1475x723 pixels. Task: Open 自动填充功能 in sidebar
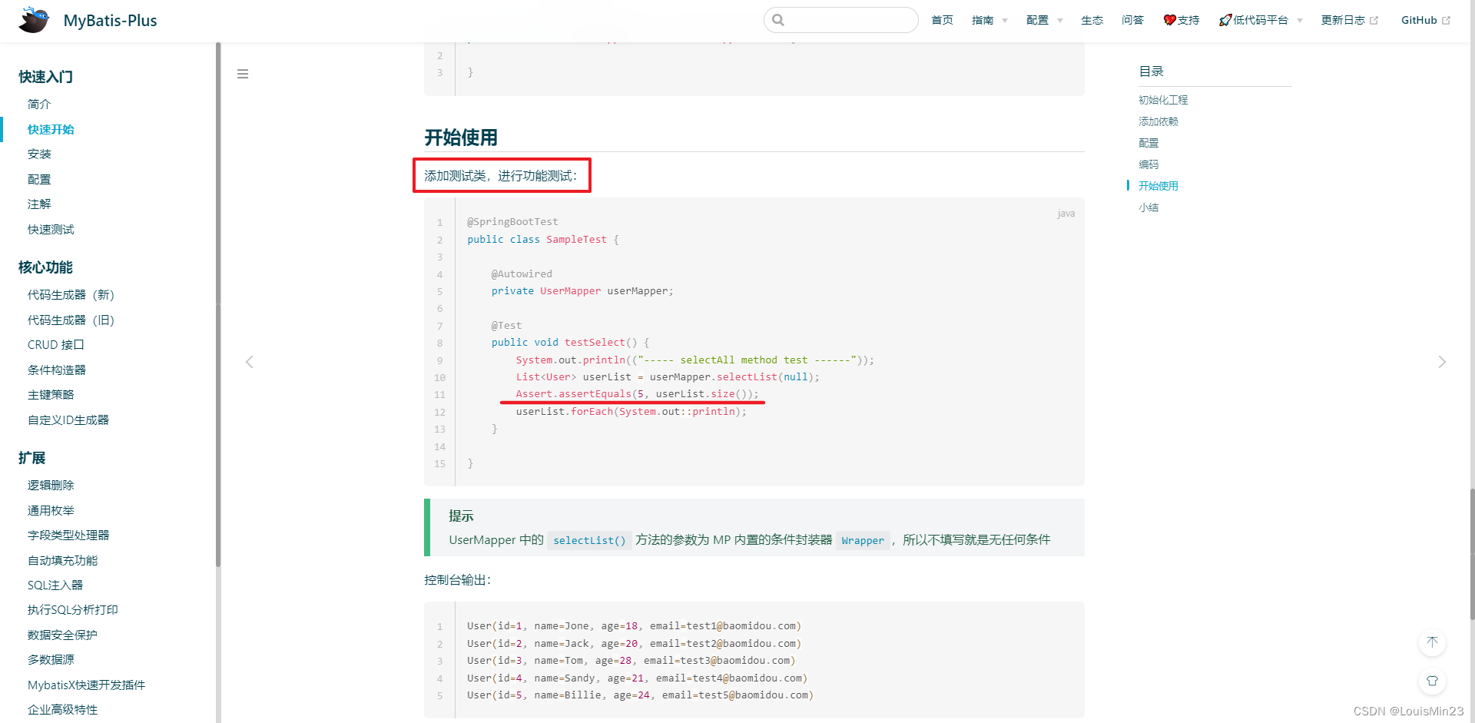coord(62,560)
